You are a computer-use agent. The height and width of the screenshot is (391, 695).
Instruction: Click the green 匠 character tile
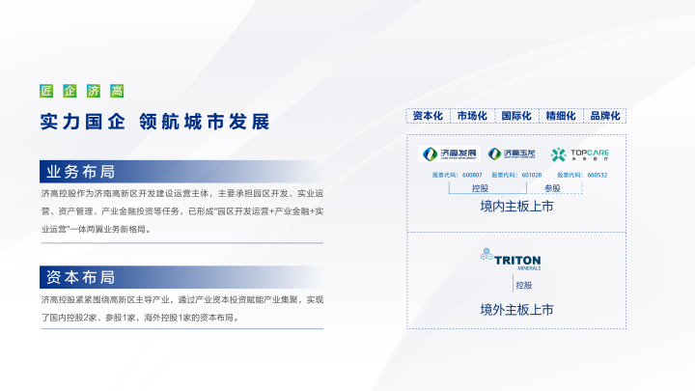pyautogui.click(x=46, y=91)
